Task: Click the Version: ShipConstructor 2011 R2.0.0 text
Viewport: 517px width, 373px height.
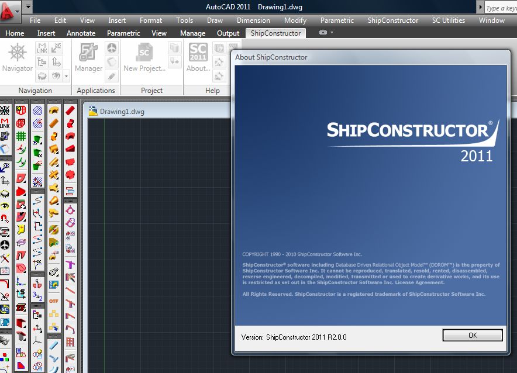Action: pos(294,337)
